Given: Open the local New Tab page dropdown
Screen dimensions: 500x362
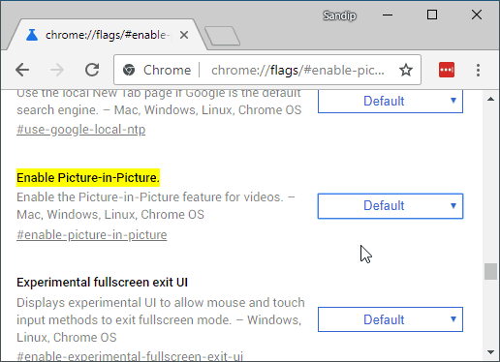Looking at the screenshot, I should (x=391, y=102).
